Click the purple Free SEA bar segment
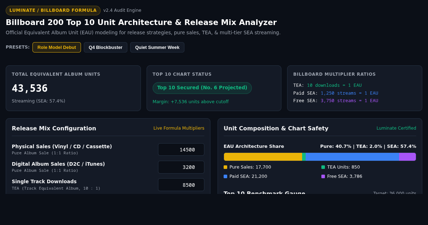 (x=407, y=157)
